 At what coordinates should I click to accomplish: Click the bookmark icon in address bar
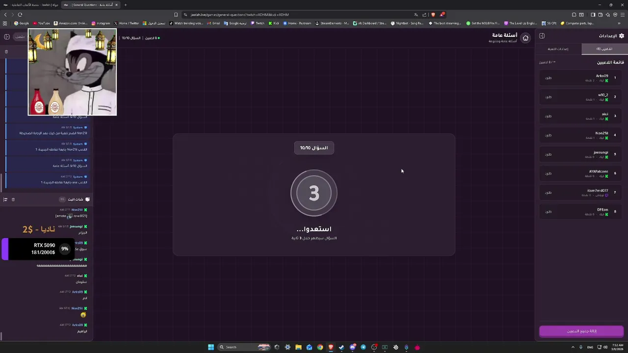pyautogui.click(x=176, y=15)
